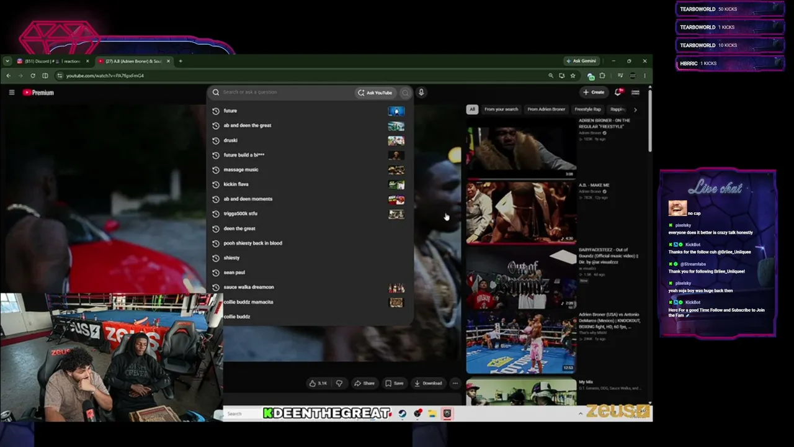Image resolution: width=794 pixels, height=447 pixels.
Task: Show more filter chips with the right arrow
Action: pos(635,109)
